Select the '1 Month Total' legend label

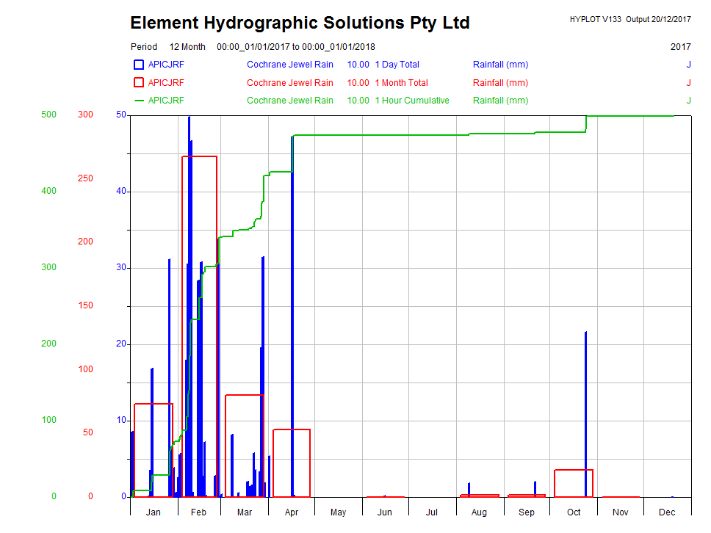(401, 83)
